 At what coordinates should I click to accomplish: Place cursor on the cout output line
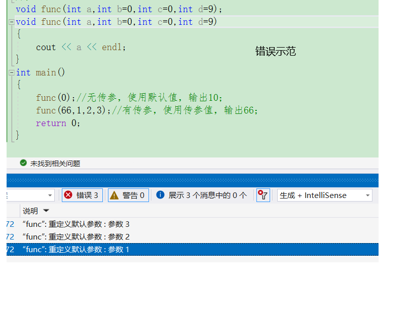coord(76,47)
